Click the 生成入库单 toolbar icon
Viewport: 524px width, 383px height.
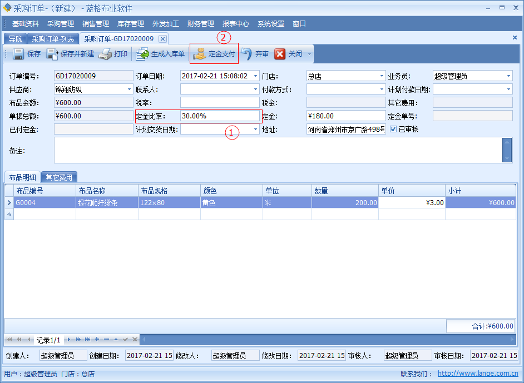coord(143,54)
